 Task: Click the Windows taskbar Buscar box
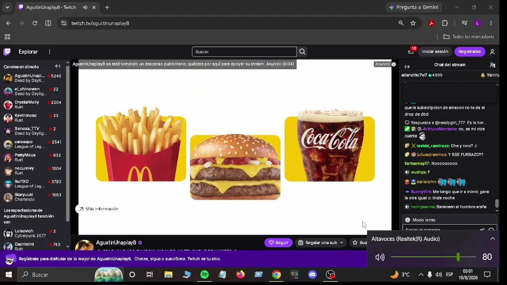coord(56,274)
